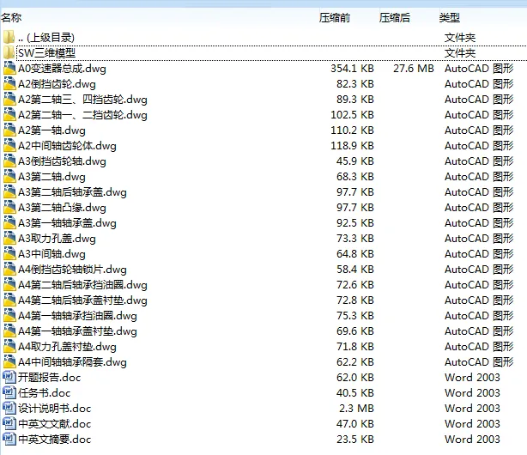Screen dimensions: 527x455
Task: Click the 2.3 MB size value
Action: pyautogui.click(x=356, y=409)
